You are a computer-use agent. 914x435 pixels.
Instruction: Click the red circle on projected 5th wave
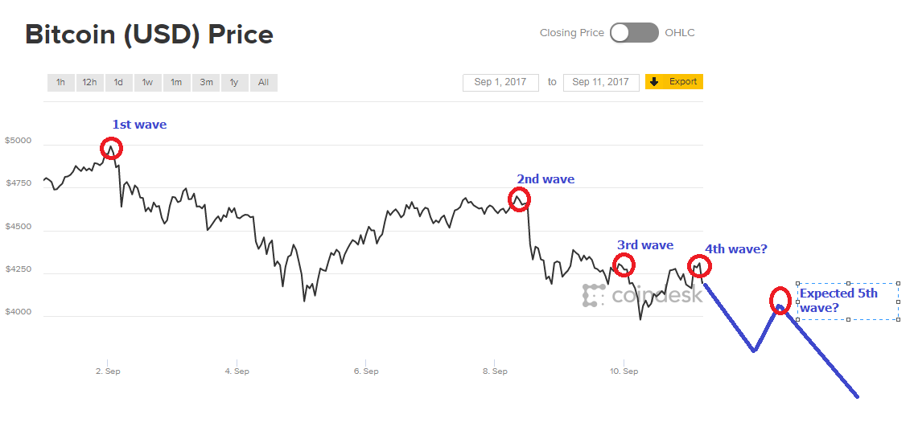click(779, 300)
